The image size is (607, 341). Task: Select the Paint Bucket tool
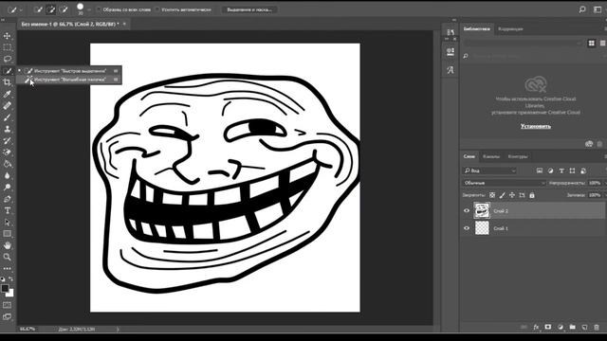click(x=7, y=164)
